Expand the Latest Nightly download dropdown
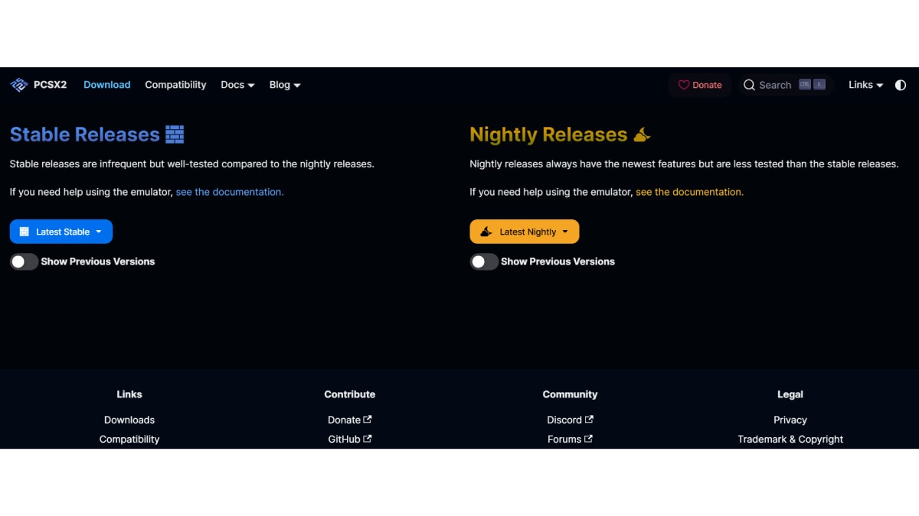 525,232
